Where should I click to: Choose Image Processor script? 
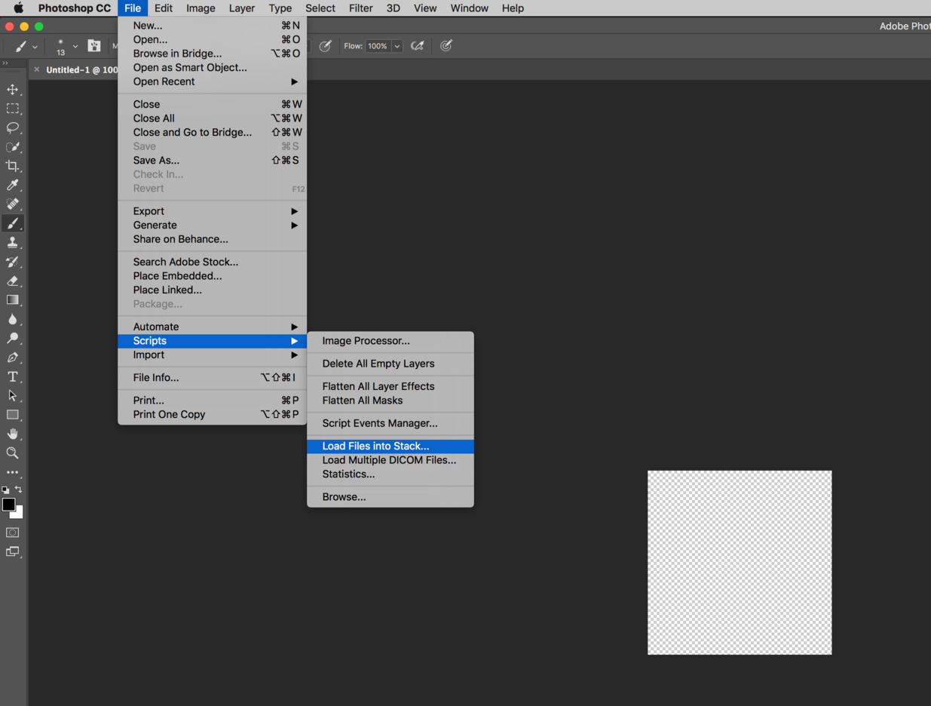coord(390,341)
